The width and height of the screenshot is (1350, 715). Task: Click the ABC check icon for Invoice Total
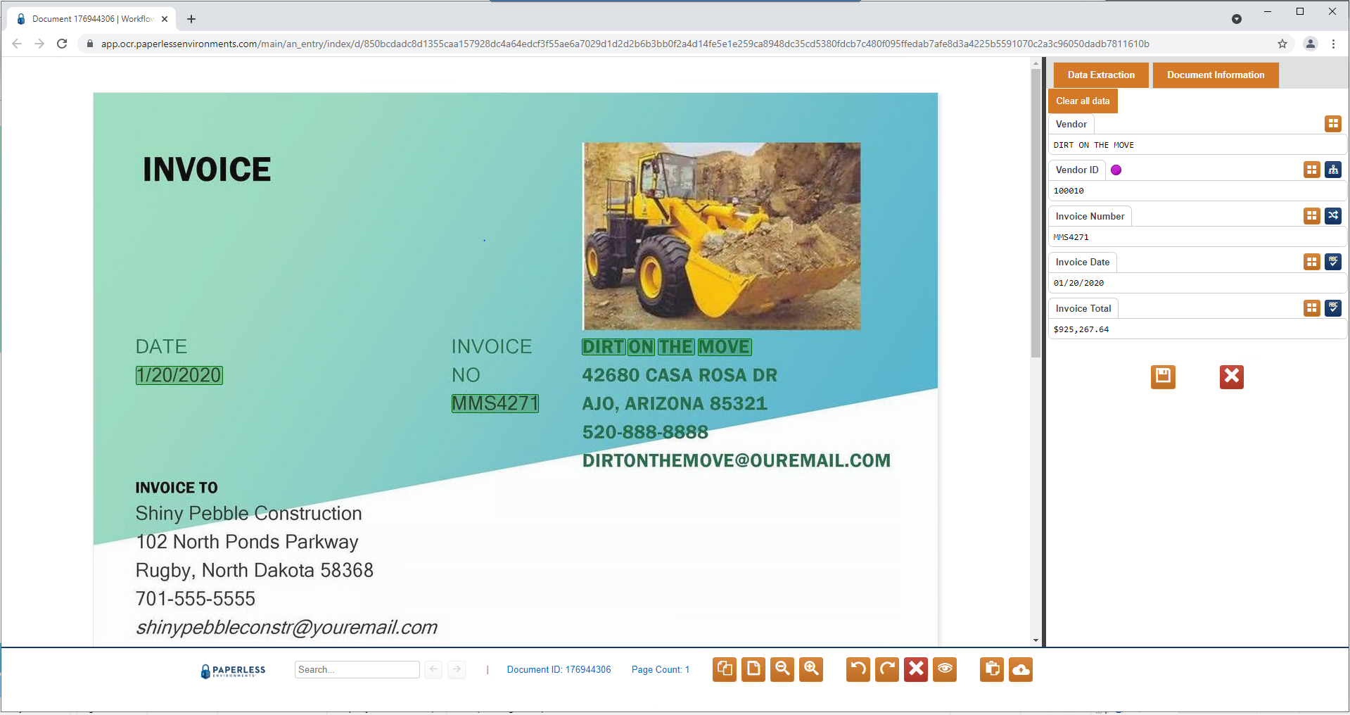pyautogui.click(x=1333, y=308)
